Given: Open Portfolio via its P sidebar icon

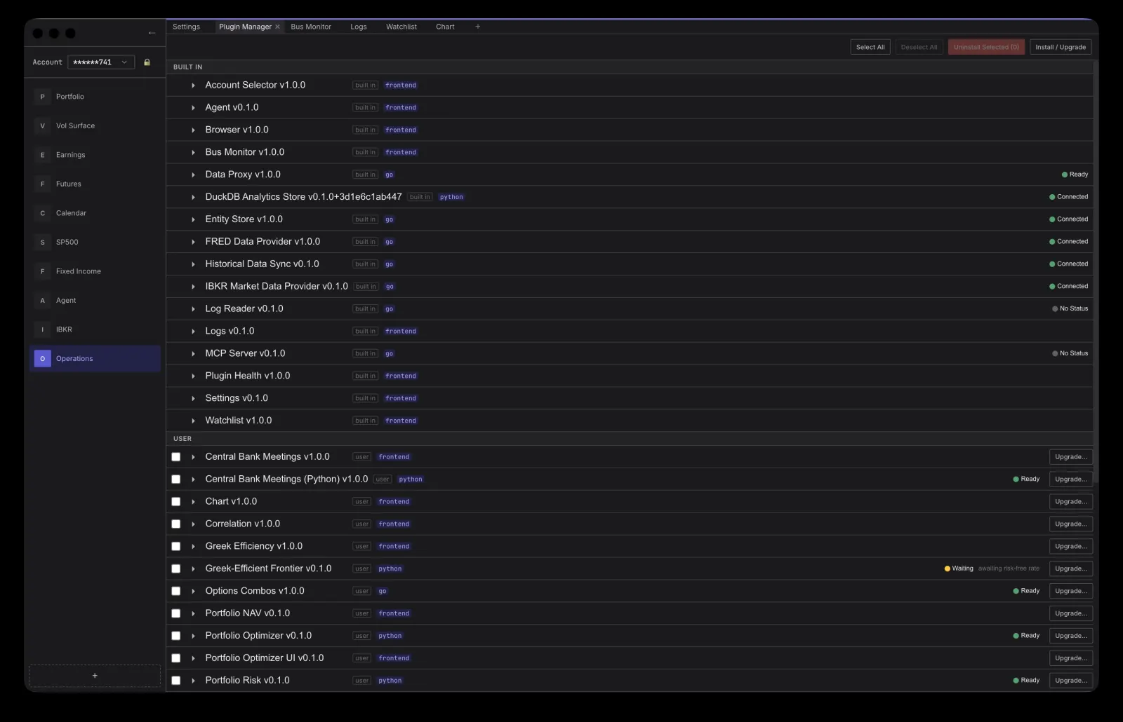Looking at the screenshot, I should (42, 97).
